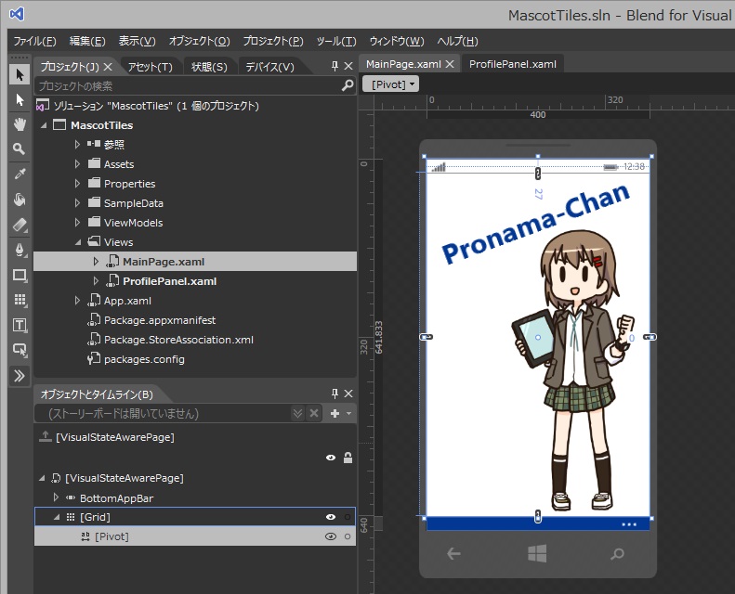
Task: Expand the Assets folder
Action: pos(77,164)
